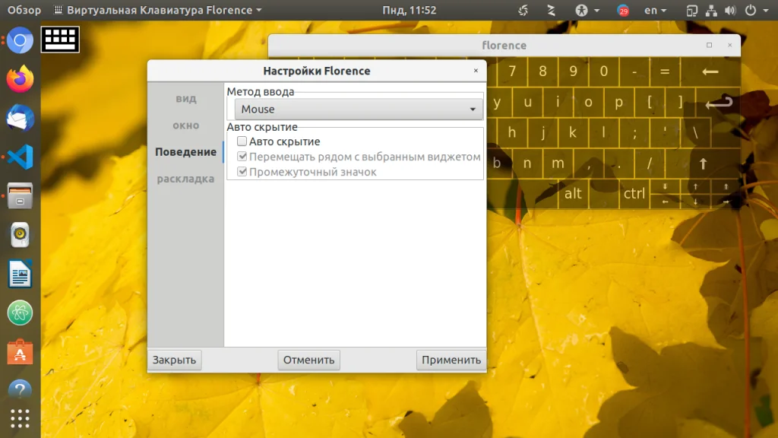Hit the o key on florence keyboard
This screenshot has height=438, width=778.
589,103
